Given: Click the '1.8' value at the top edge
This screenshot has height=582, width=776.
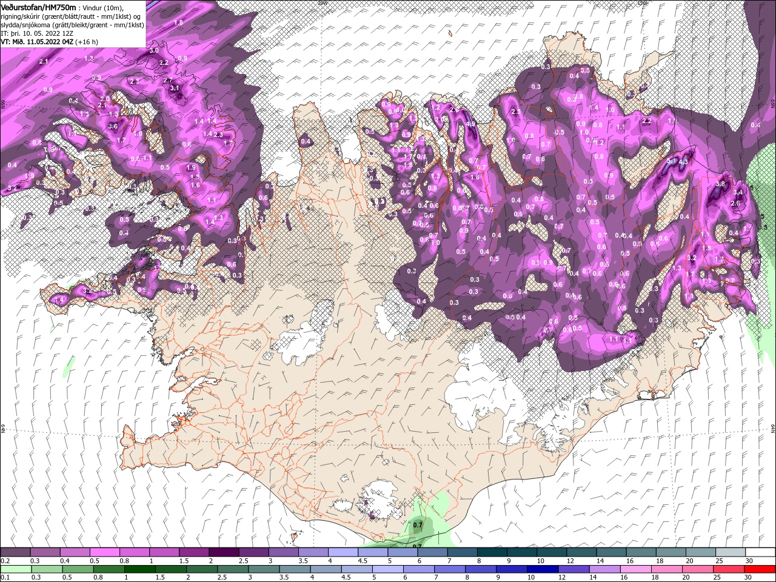Looking at the screenshot, I should (x=178, y=22).
